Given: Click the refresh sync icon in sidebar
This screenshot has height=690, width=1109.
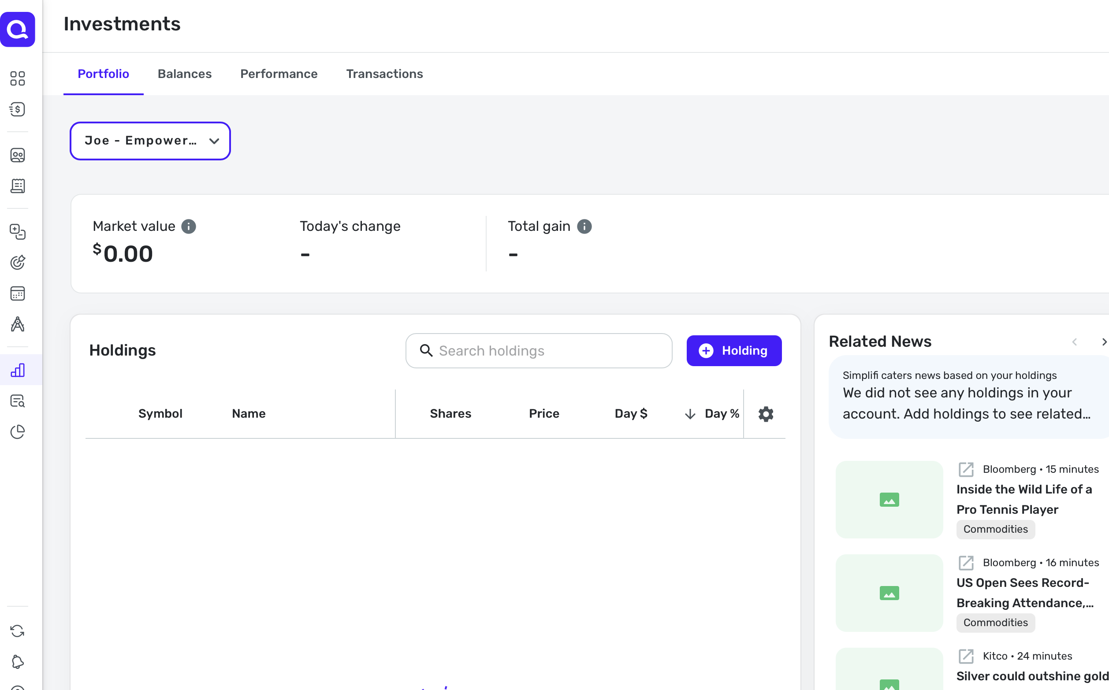Looking at the screenshot, I should (17, 631).
